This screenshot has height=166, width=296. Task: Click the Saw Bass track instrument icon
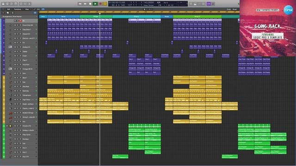10,87
